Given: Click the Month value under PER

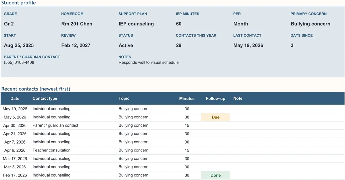Looking at the screenshot, I should click(241, 24).
